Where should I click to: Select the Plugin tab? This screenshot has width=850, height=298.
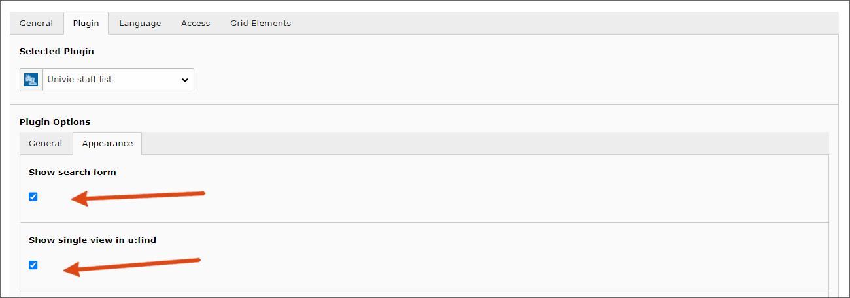tap(86, 23)
